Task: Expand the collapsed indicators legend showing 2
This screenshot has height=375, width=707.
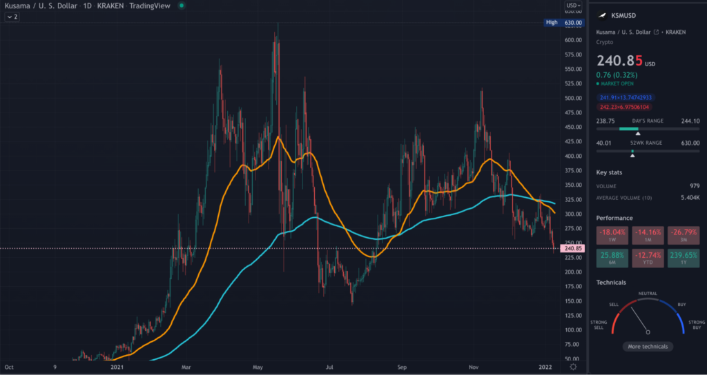Action: click(12, 17)
